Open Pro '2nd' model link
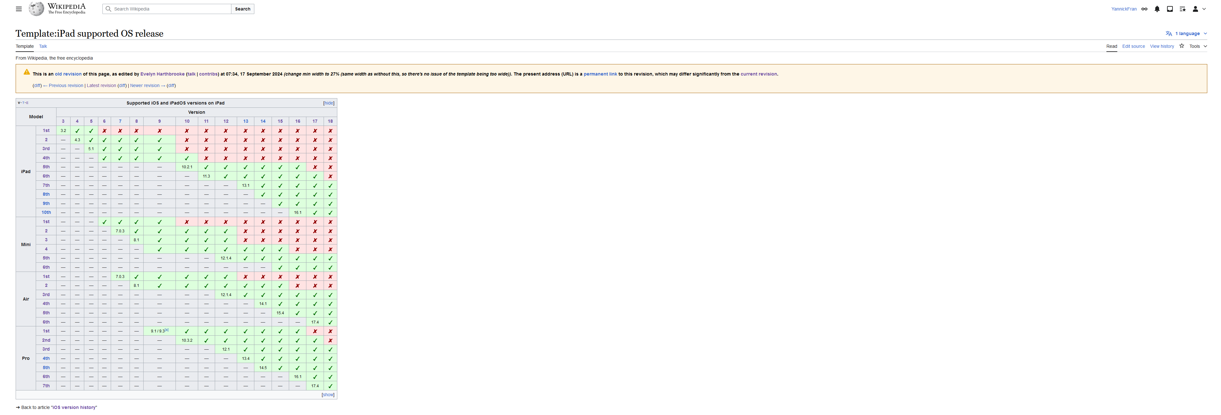The width and height of the screenshot is (1221, 415). point(46,340)
